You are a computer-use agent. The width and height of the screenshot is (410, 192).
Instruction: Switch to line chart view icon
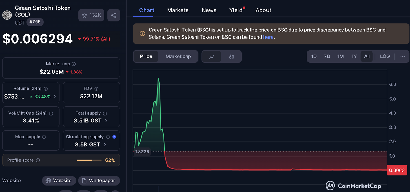(212, 57)
